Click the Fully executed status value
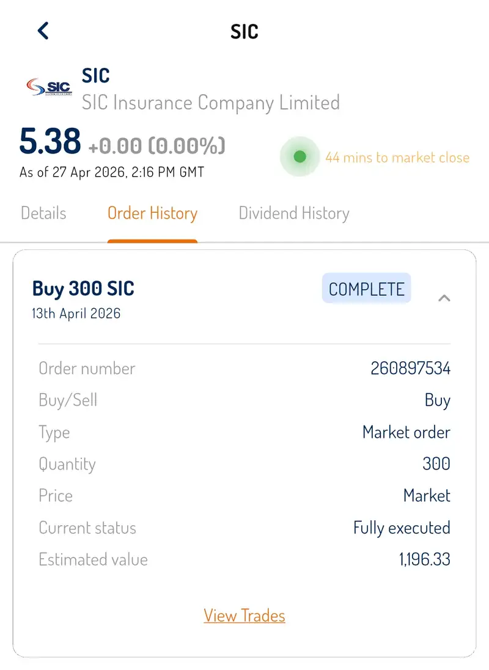 click(402, 528)
